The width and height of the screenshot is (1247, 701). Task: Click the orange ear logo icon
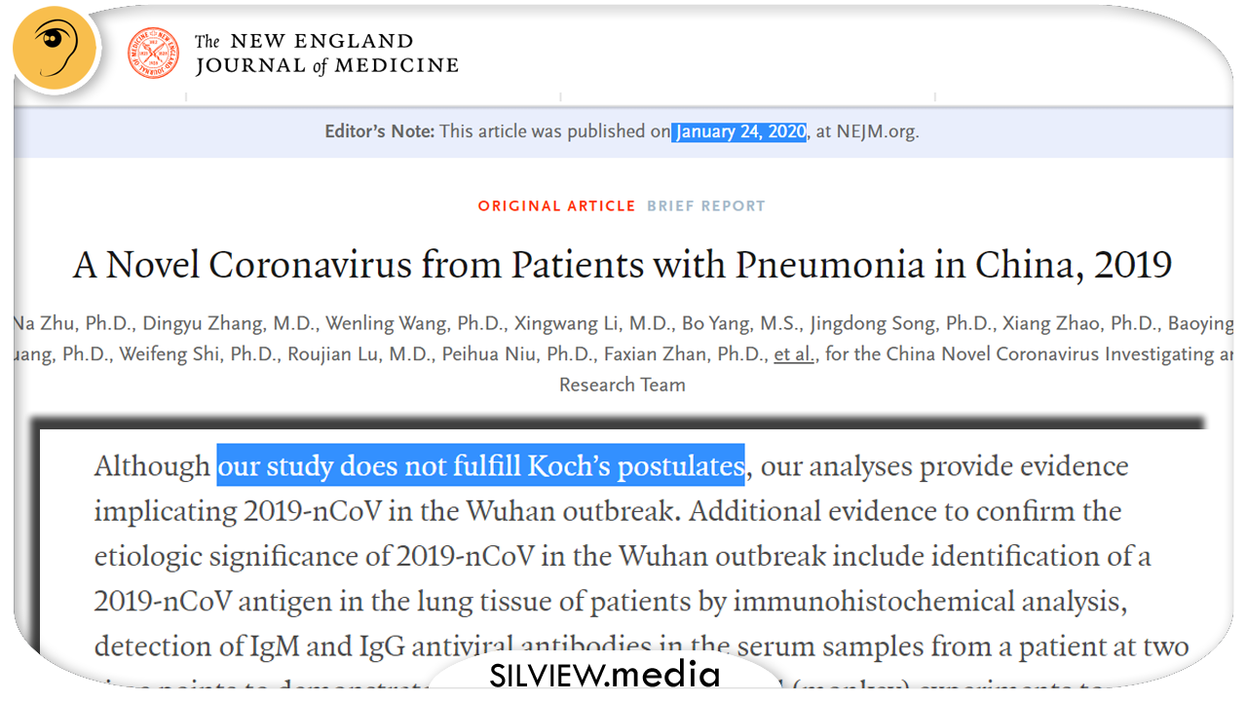click(56, 49)
